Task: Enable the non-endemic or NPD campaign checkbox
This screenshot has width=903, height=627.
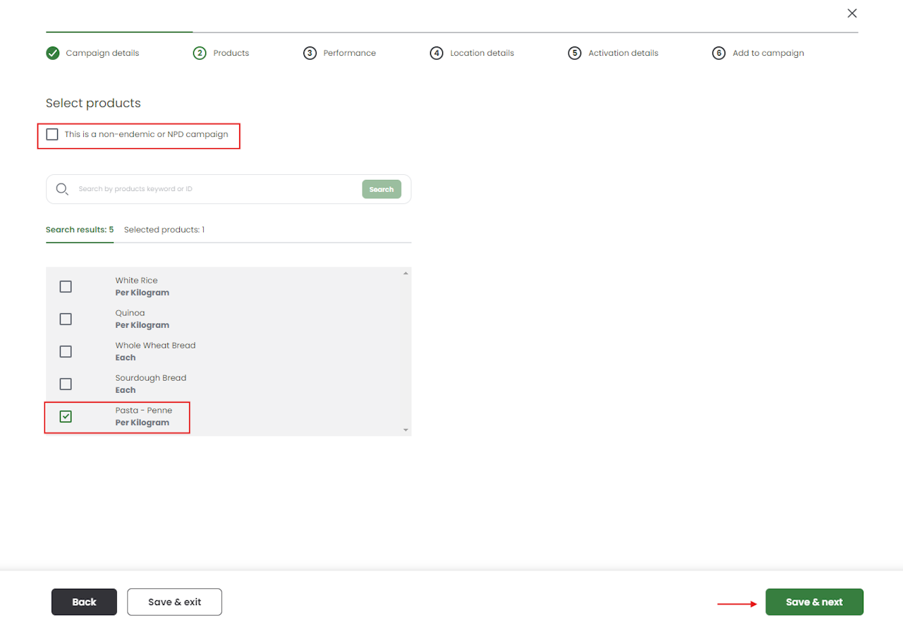Action: [x=52, y=134]
